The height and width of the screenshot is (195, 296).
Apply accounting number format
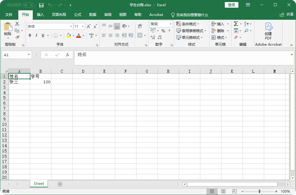[153, 31]
